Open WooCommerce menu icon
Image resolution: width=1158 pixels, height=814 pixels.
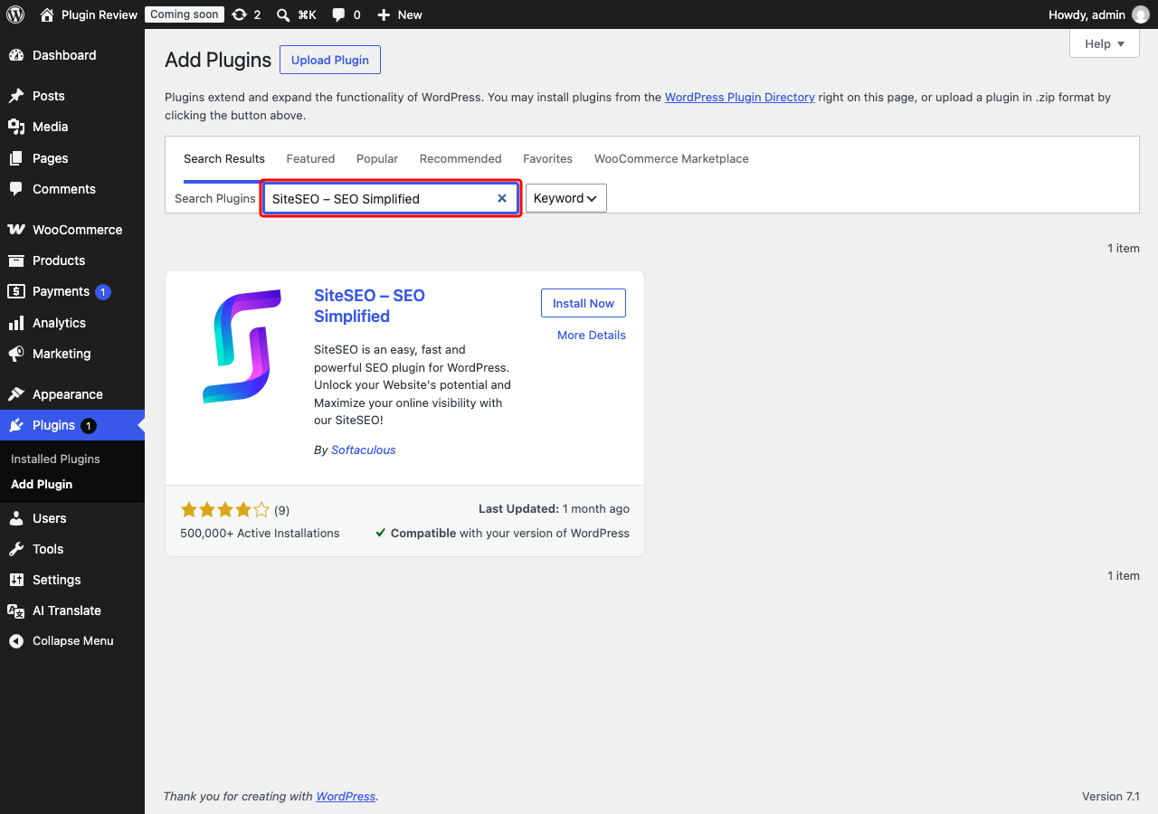[x=16, y=230]
